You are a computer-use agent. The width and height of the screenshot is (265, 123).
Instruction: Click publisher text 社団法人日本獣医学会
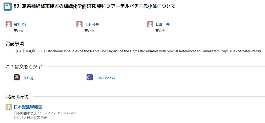30,118
